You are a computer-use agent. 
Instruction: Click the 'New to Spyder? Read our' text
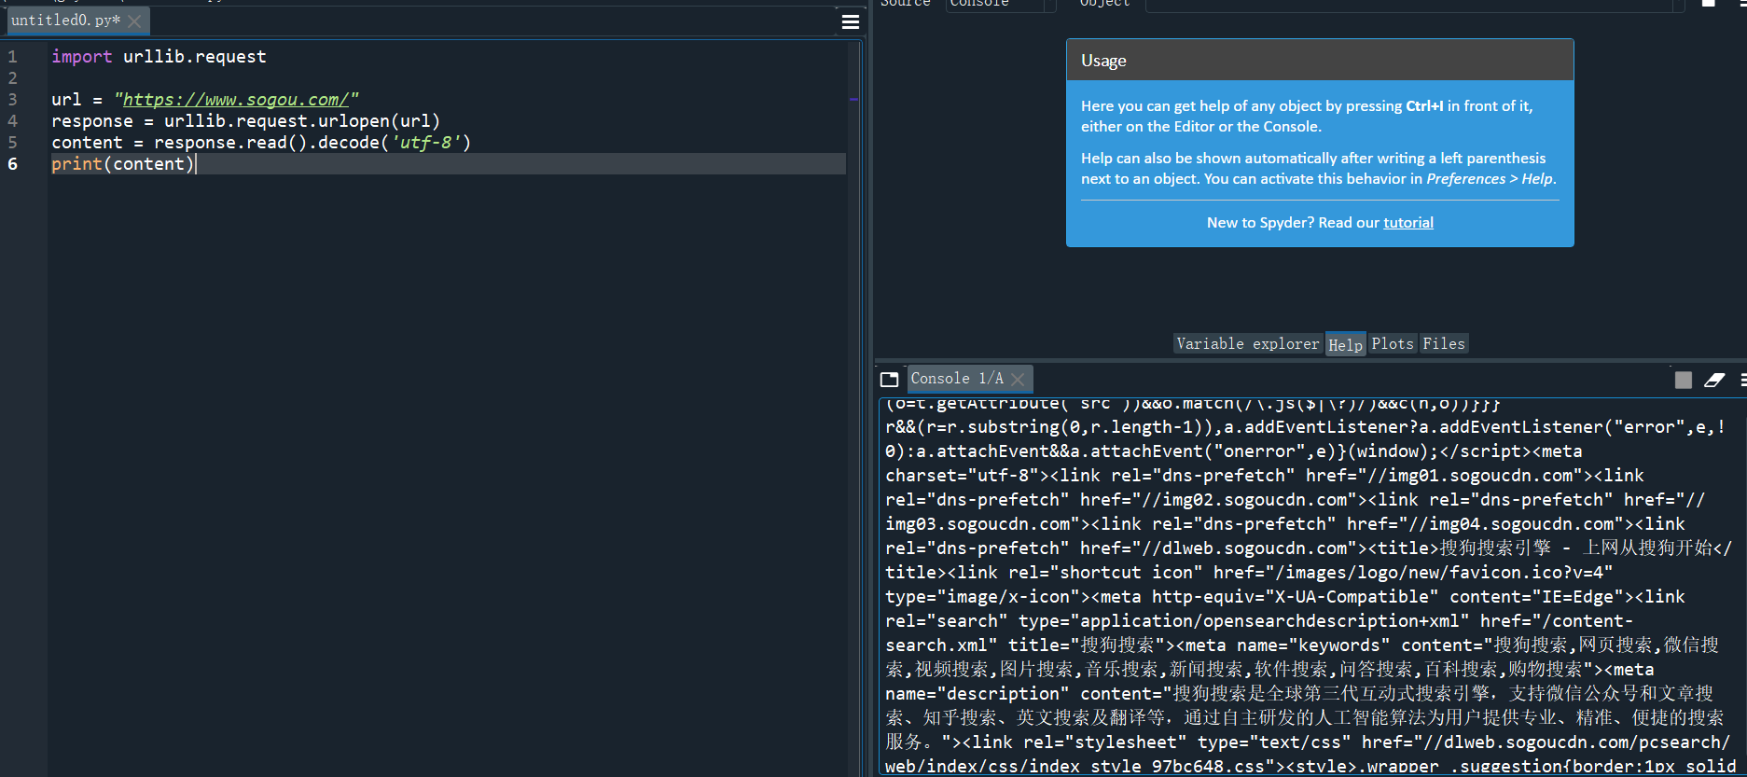coord(1293,223)
